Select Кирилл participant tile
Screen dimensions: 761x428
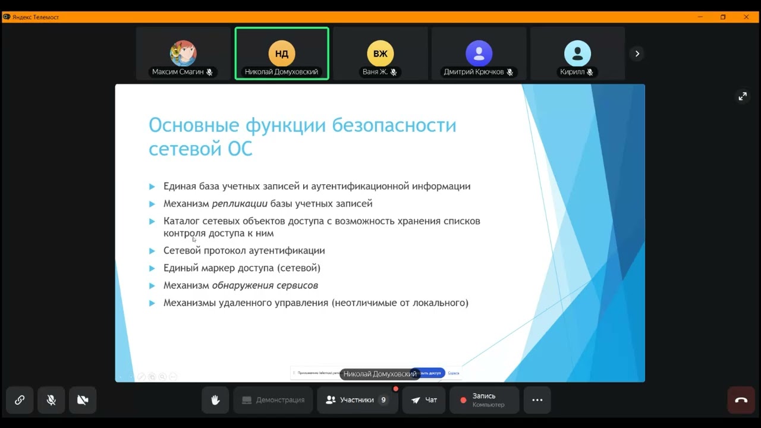point(577,53)
